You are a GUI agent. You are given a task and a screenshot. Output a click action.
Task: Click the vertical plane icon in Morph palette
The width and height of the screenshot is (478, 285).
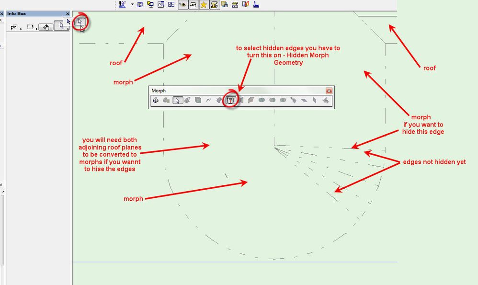click(315, 100)
